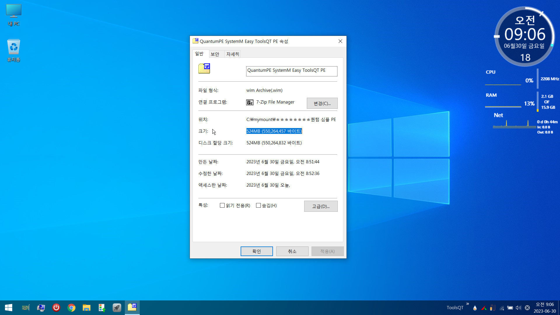Click the 고급(D)... button
The width and height of the screenshot is (560, 315).
click(x=321, y=206)
